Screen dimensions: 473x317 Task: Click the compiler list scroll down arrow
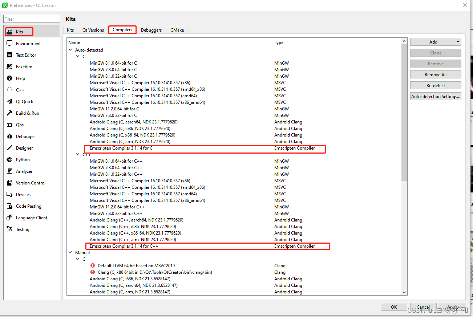(x=404, y=292)
